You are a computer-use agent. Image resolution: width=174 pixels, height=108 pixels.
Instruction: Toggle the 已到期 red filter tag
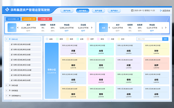(45, 19)
